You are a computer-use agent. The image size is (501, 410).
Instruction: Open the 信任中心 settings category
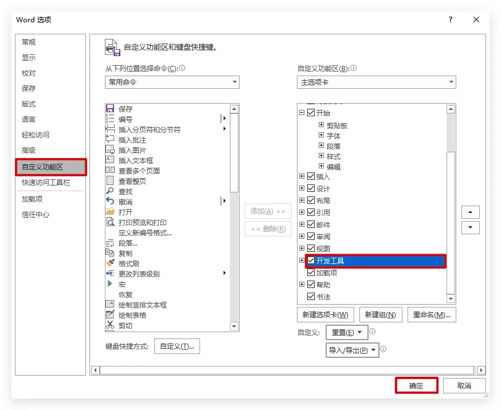pyautogui.click(x=36, y=215)
